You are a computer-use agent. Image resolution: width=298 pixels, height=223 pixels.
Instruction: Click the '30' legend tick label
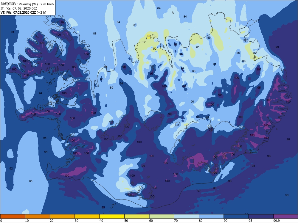76,221
